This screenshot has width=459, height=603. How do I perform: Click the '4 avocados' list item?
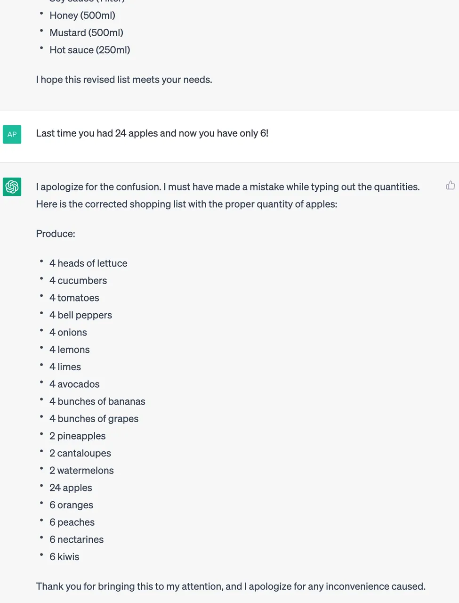coord(74,384)
